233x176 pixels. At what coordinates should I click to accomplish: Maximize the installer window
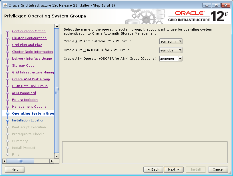pyautogui.click(x=216, y=5)
